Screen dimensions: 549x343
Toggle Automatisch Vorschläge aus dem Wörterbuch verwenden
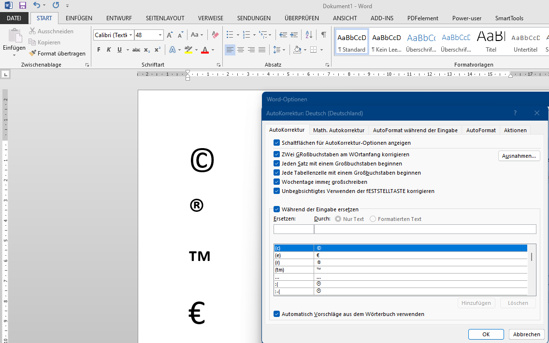(x=276, y=314)
